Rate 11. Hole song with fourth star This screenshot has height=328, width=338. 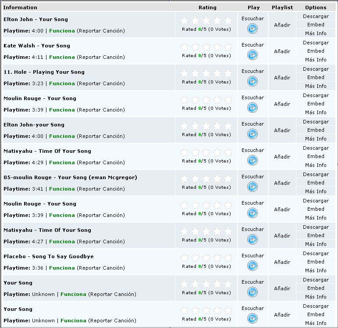tap(217, 73)
